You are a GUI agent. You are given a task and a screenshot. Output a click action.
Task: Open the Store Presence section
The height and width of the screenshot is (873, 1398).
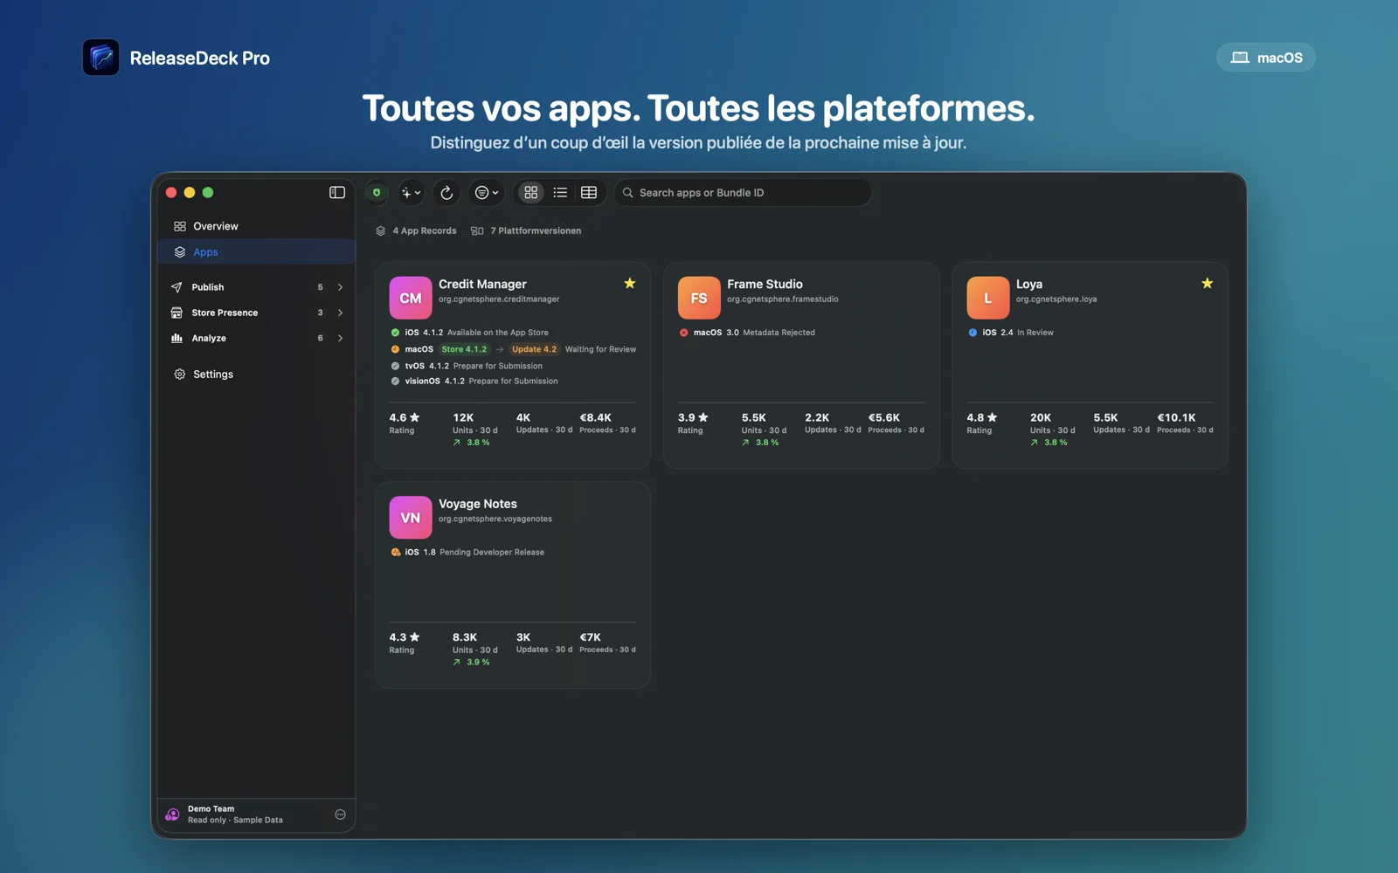[x=256, y=312]
